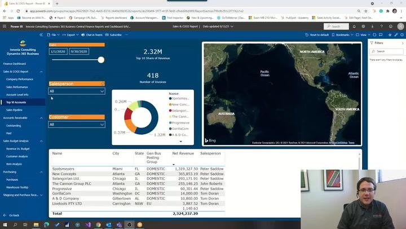
Task: Open the Salesperson dropdown
Action: tap(77, 91)
